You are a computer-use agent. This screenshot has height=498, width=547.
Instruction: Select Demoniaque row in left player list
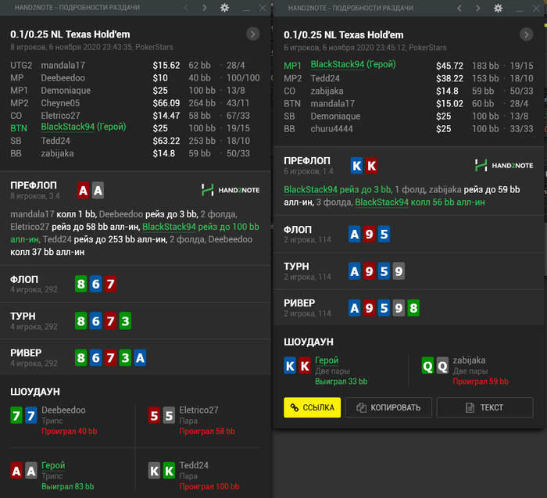pyautogui.click(x=135, y=91)
